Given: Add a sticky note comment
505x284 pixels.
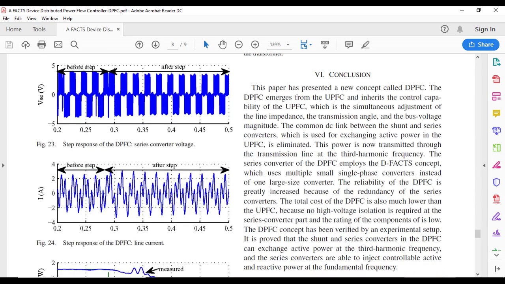Looking at the screenshot, I should (x=349, y=45).
